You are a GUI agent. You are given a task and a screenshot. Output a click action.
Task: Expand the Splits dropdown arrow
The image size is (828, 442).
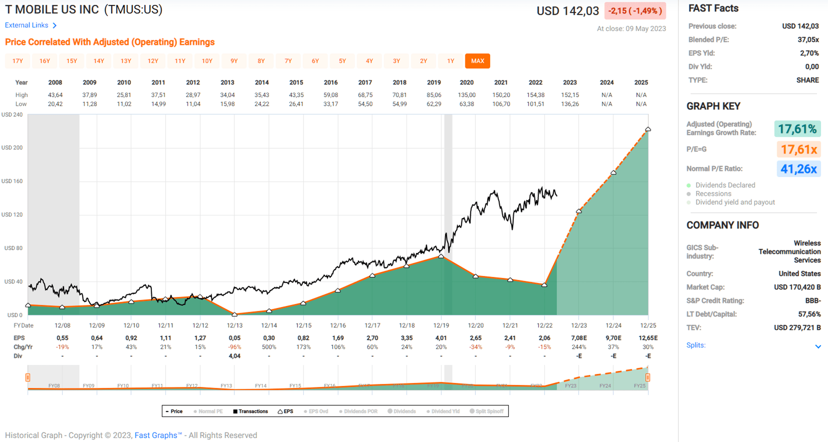tap(817, 346)
